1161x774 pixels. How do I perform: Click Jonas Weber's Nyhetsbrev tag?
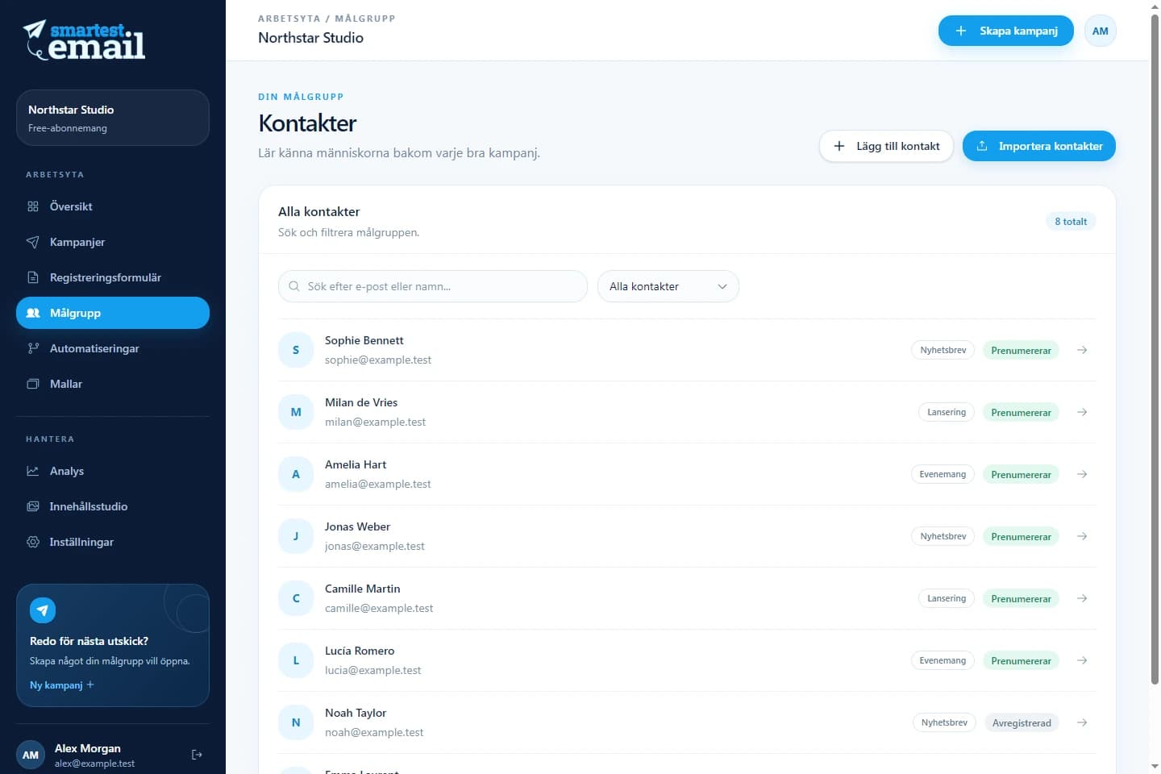point(943,536)
